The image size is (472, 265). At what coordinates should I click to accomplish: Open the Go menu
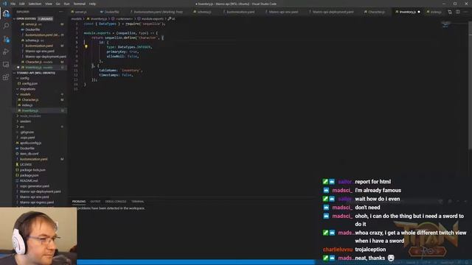pyautogui.click(x=58, y=4)
